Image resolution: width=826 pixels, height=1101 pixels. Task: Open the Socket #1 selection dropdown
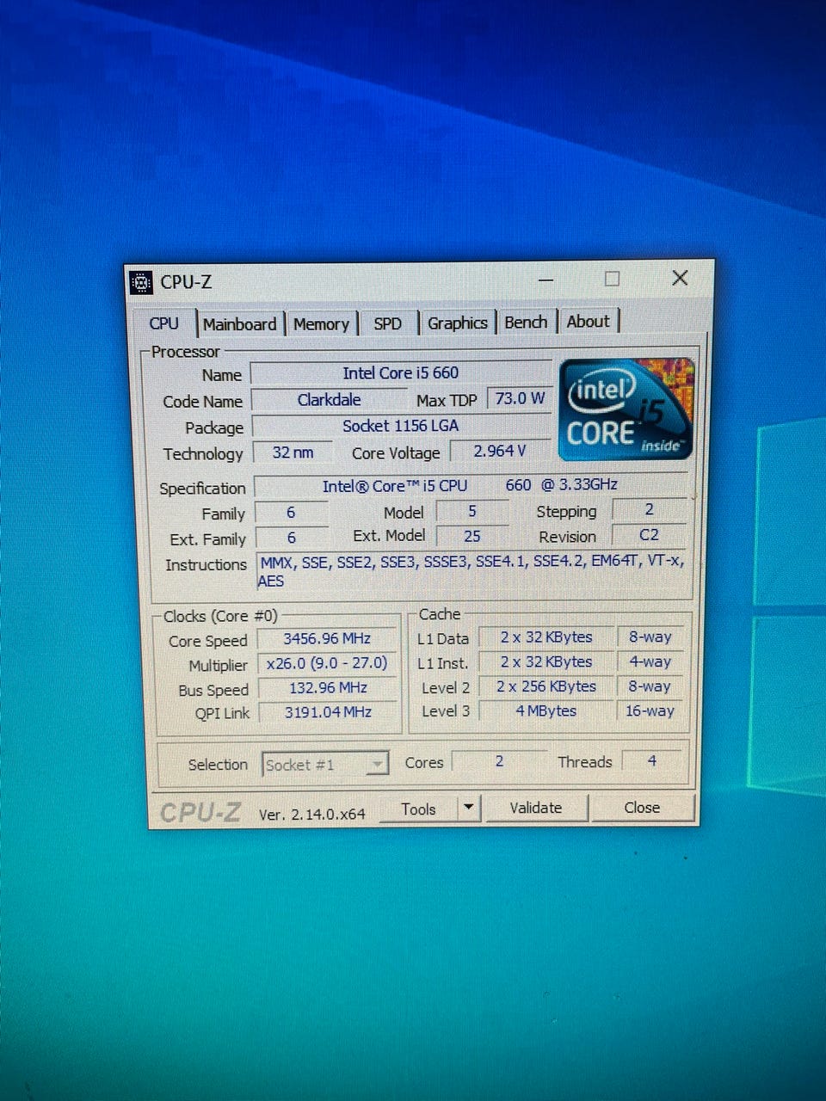pos(325,765)
